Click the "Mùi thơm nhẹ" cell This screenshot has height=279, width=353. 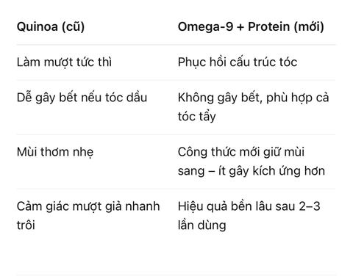click(55, 152)
